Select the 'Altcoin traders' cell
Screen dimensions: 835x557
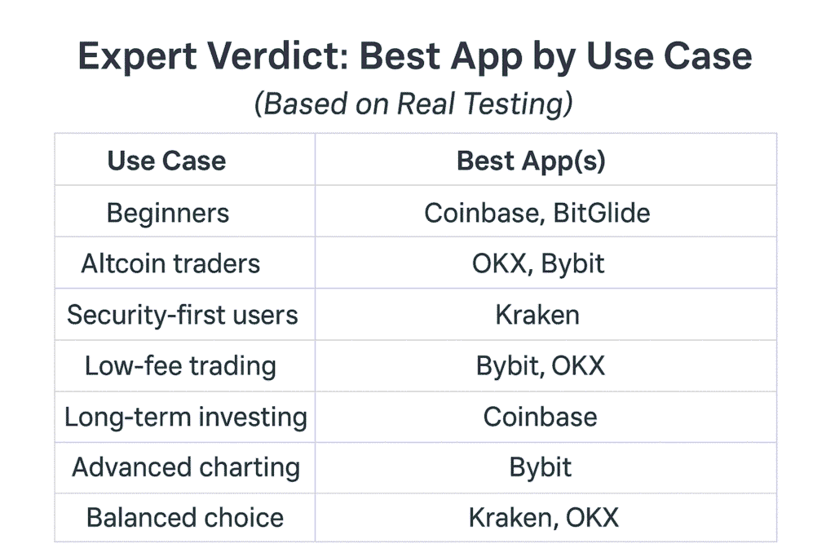[170, 263]
